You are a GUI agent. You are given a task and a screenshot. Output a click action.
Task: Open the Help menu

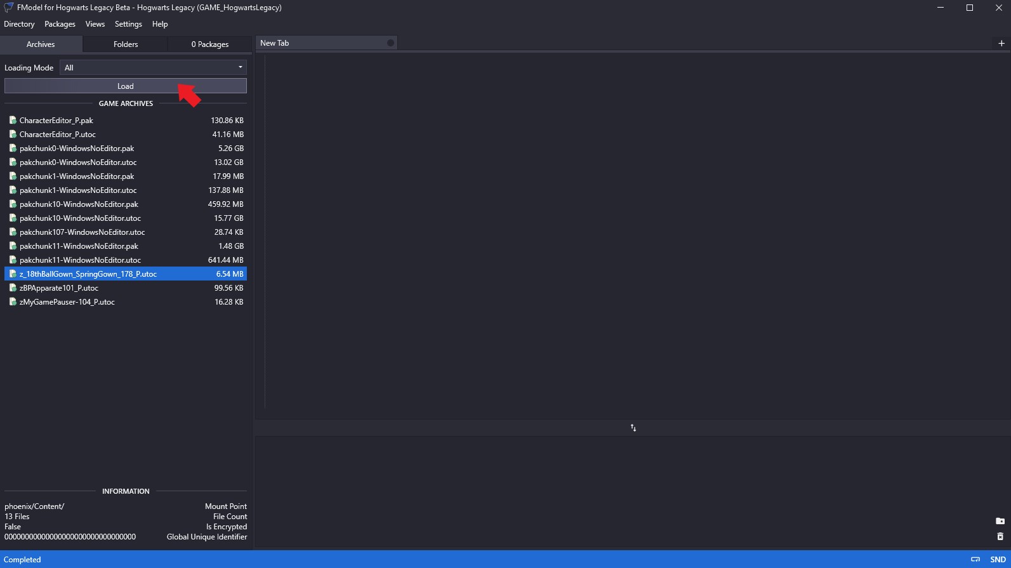click(x=160, y=24)
